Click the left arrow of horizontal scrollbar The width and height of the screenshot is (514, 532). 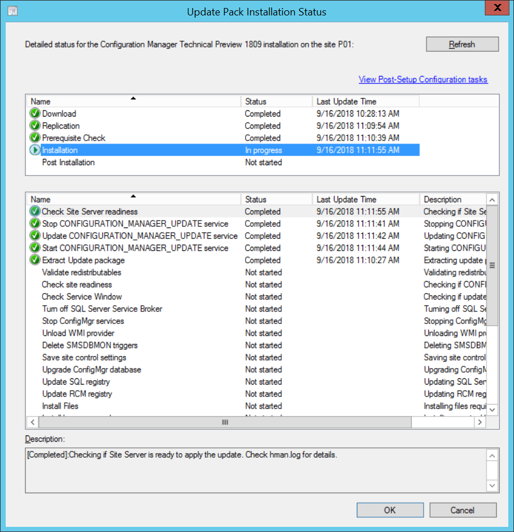coord(33,422)
